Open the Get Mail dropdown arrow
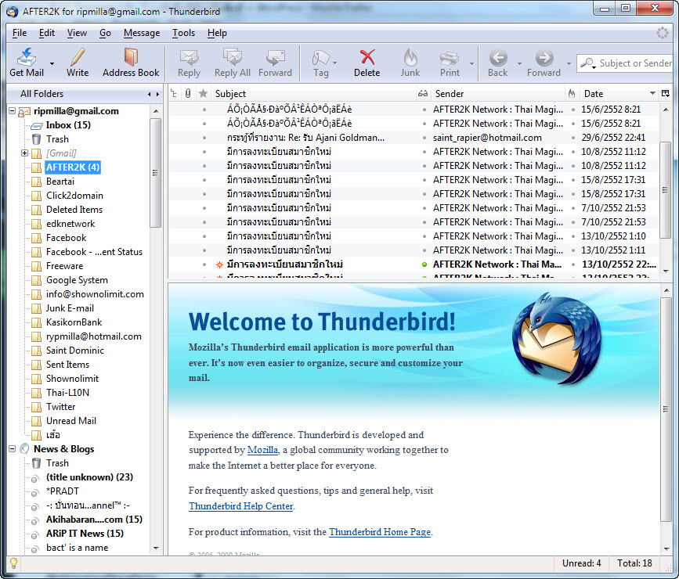The width and height of the screenshot is (679, 579). click(x=52, y=63)
